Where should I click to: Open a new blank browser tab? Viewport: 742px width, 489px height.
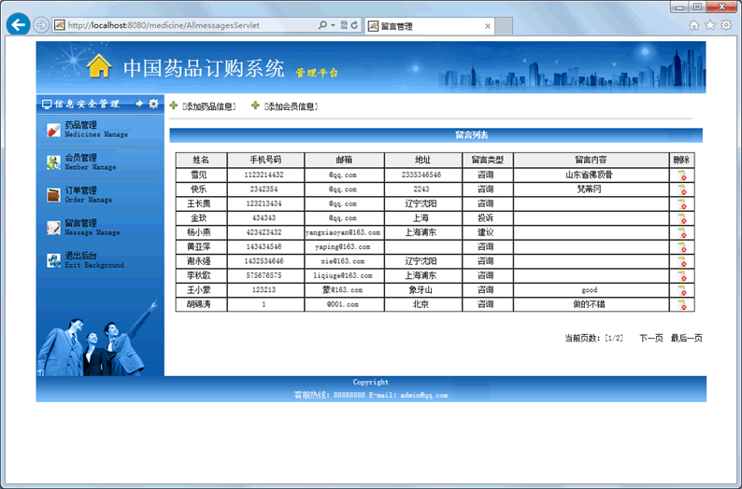tap(504, 26)
